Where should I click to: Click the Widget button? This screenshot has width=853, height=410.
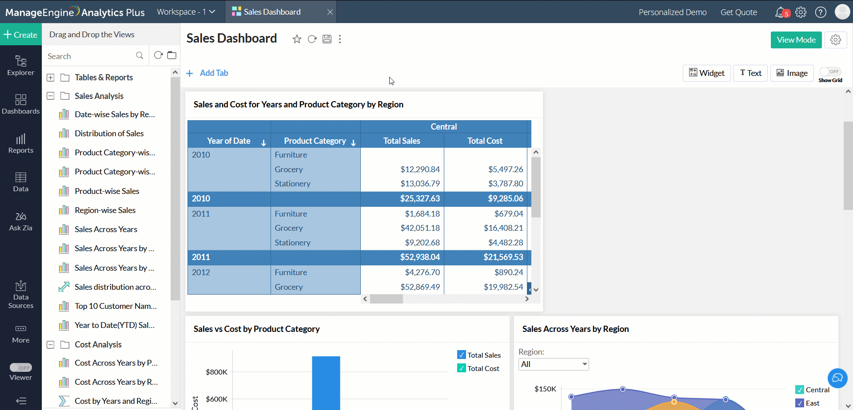click(706, 73)
